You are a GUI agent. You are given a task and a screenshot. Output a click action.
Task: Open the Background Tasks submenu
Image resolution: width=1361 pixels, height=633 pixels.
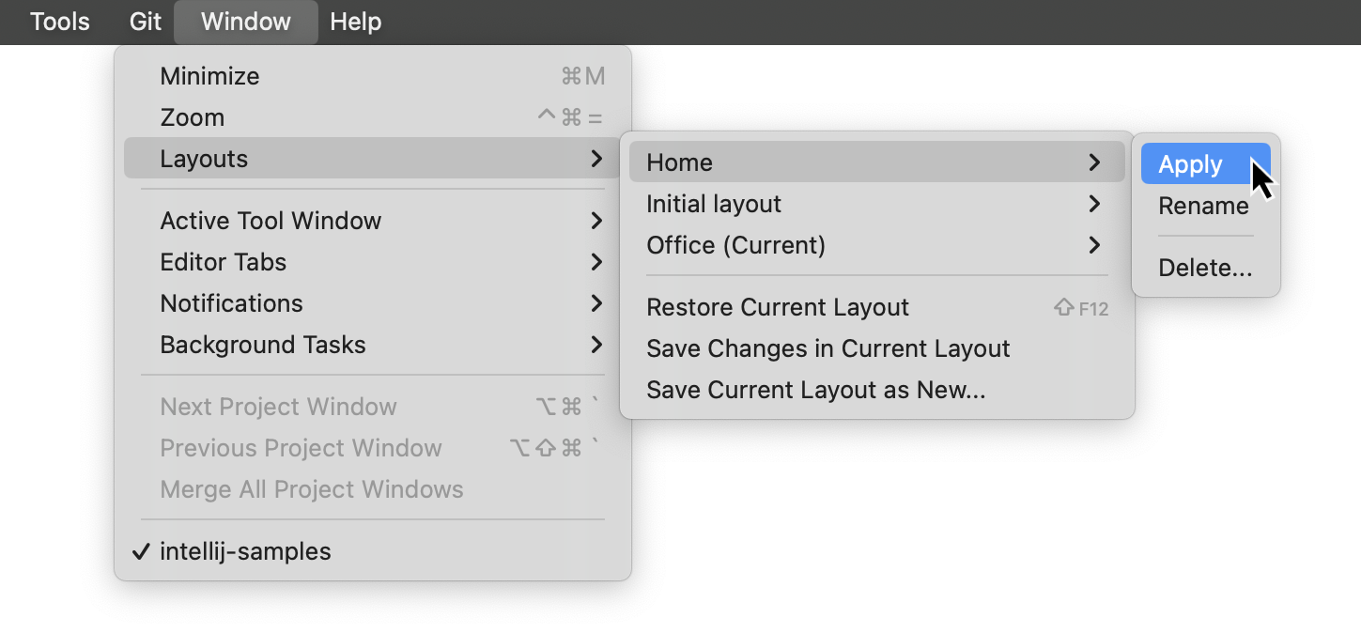click(372, 345)
